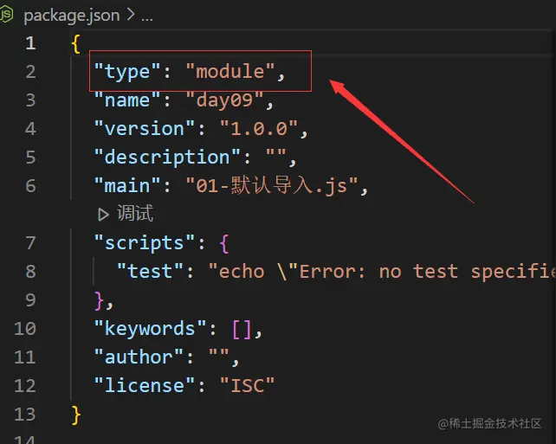The height and width of the screenshot is (444, 556).
Task: Click the "test" key on line 8
Action: tap(150, 272)
